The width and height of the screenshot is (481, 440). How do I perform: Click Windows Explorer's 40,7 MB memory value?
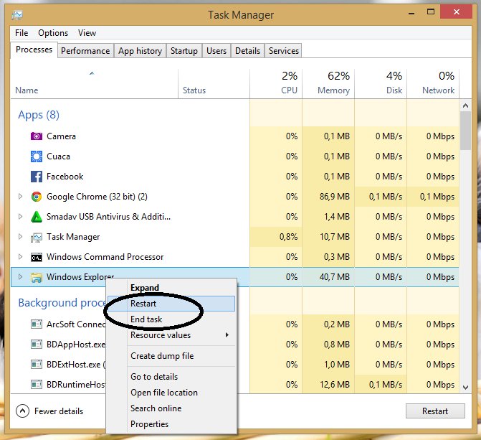click(x=335, y=277)
